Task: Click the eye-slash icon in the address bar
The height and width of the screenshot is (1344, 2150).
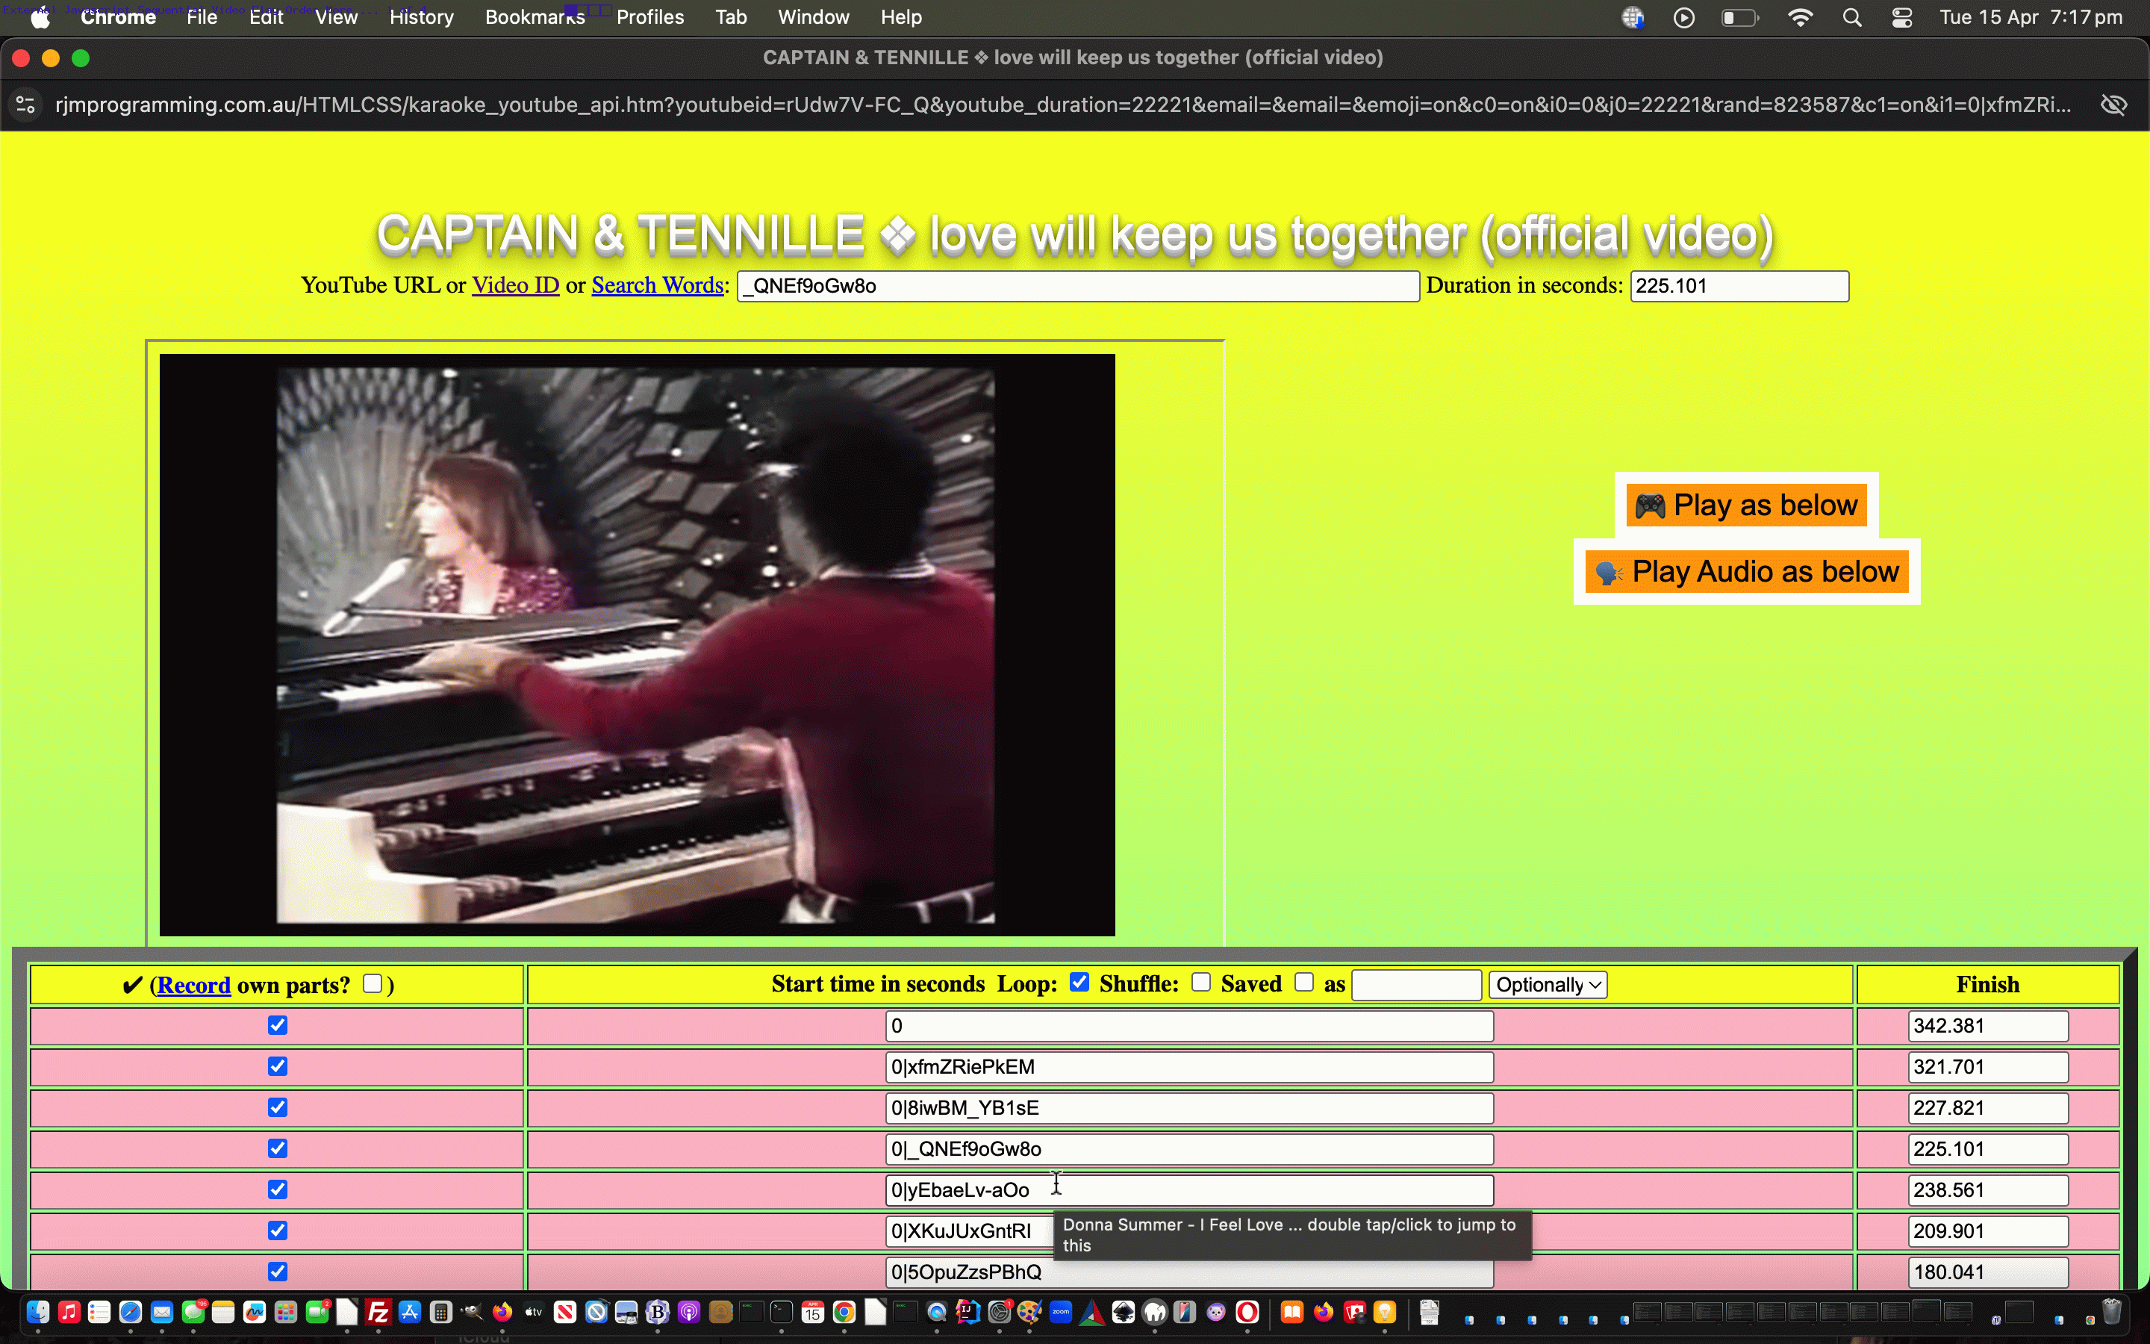Action: tap(2113, 105)
